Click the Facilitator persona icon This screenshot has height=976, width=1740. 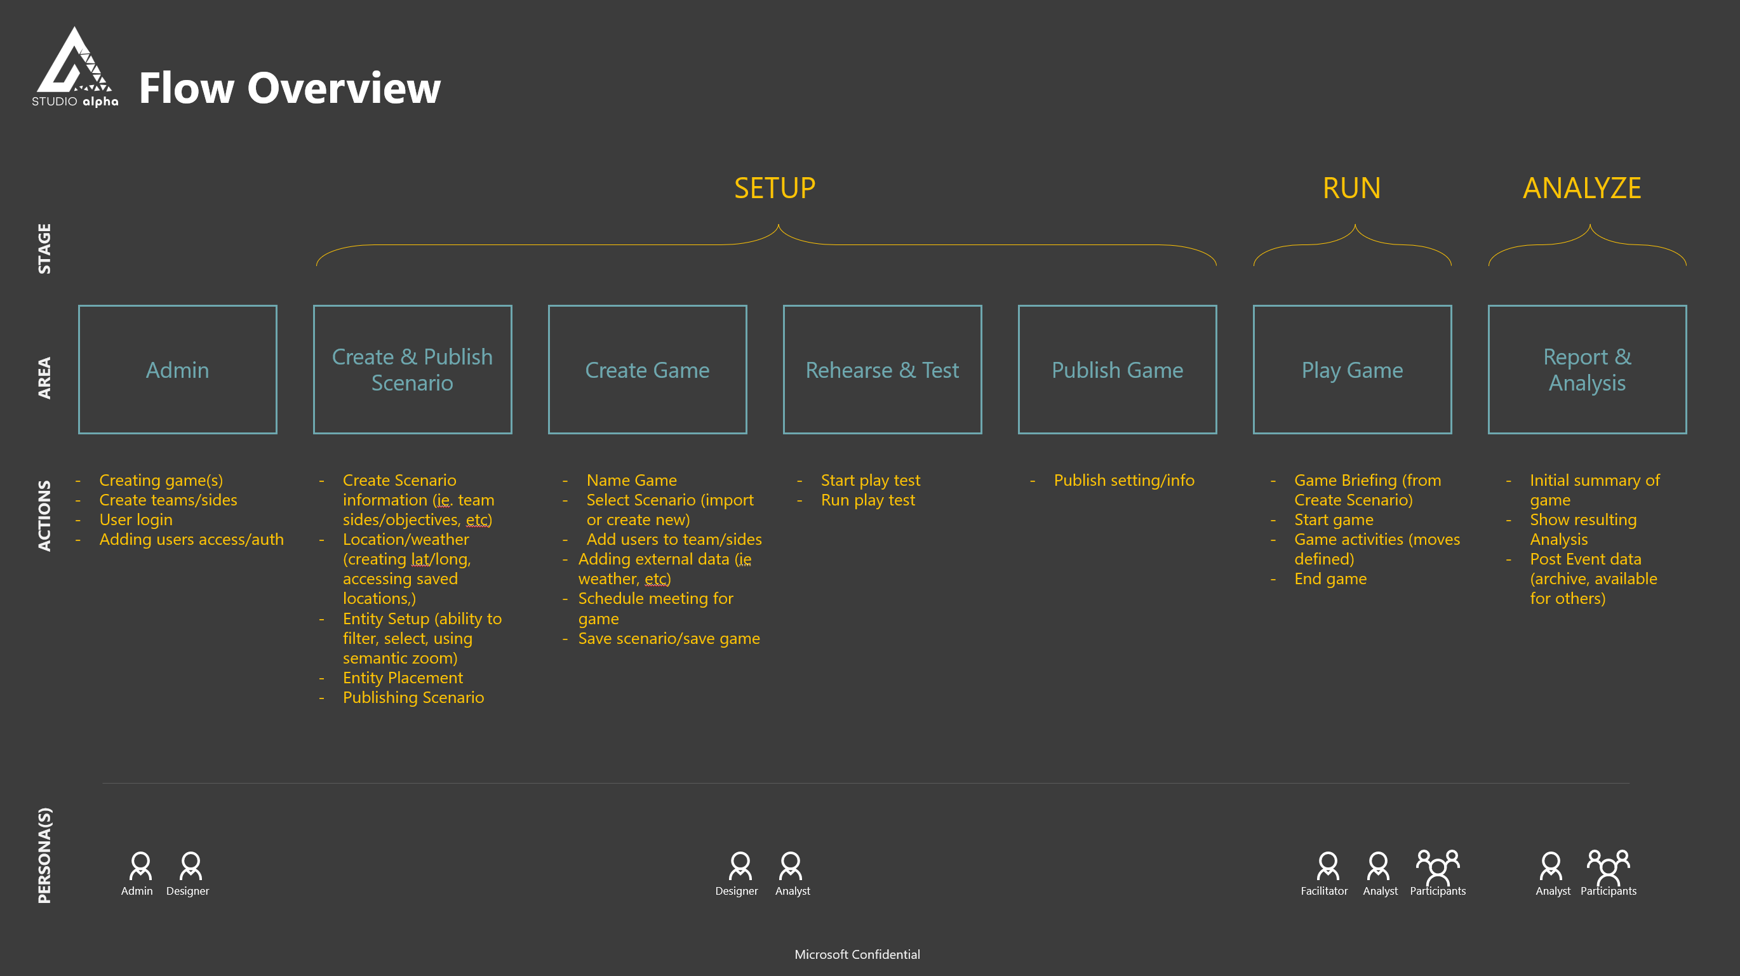[1328, 866]
